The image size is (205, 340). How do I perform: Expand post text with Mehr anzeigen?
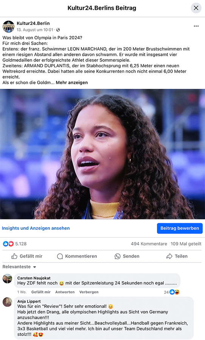tap(71, 83)
